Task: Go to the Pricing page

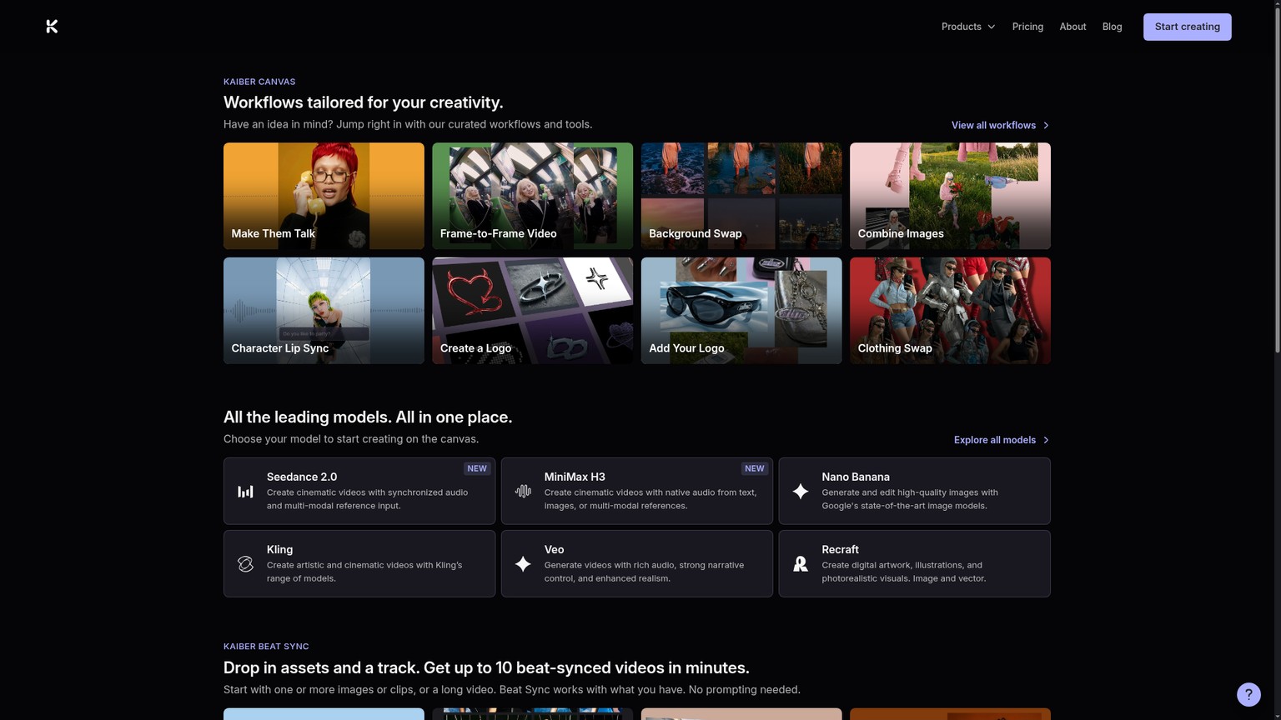Action: click(x=1027, y=27)
